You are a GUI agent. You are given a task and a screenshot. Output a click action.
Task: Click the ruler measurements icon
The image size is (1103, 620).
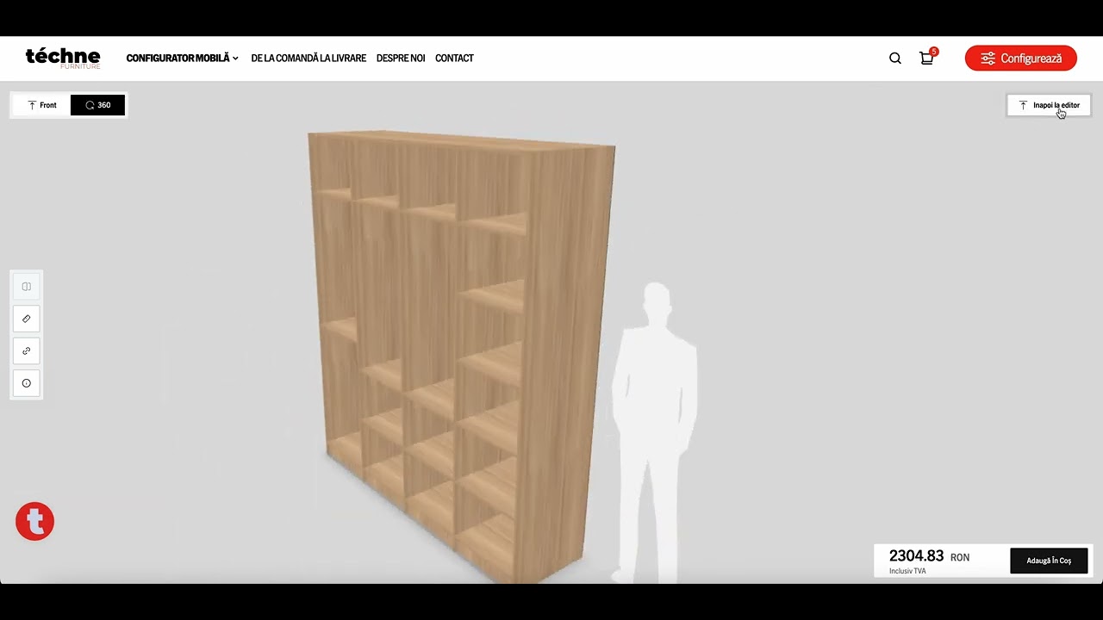coord(27,319)
